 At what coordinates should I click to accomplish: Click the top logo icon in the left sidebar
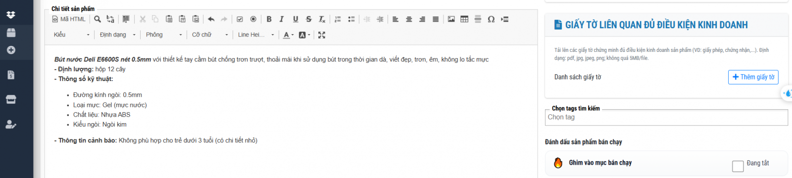tap(11, 15)
